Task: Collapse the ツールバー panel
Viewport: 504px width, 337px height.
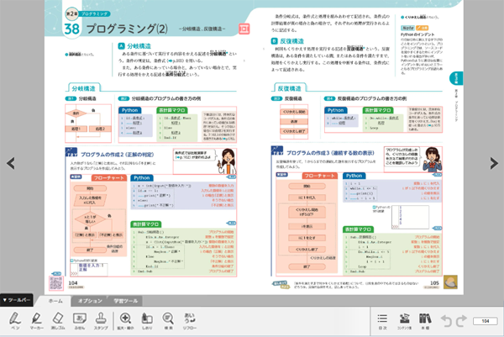Action: click(17, 300)
